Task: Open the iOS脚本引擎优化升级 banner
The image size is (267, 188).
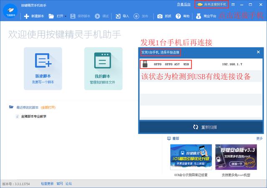Action: (x=191, y=157)
